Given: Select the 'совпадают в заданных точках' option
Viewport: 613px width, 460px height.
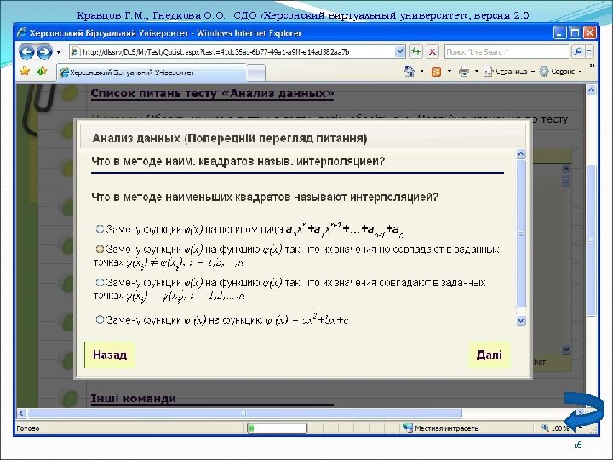Looking at the screenshot, I should pos(100,282).
